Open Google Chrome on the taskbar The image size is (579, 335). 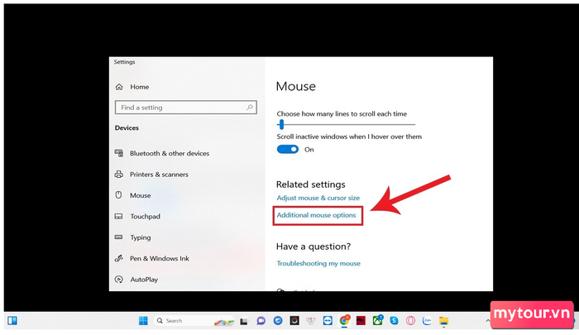[x=344, y=321]
